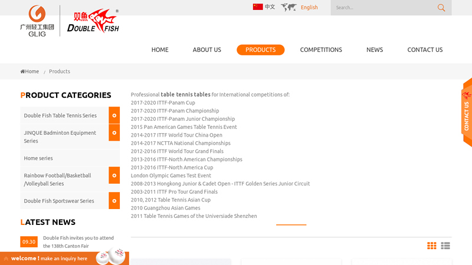
Task: Click '2010 Guangzhou Asian Games' text
Action: [x=165, y=208]
